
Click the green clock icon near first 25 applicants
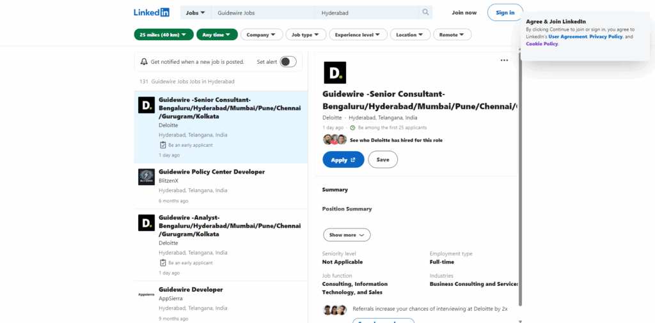[x=352, y=128]
